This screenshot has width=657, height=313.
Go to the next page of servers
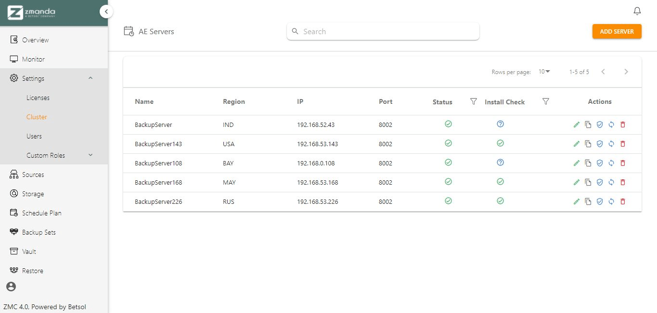626,72
